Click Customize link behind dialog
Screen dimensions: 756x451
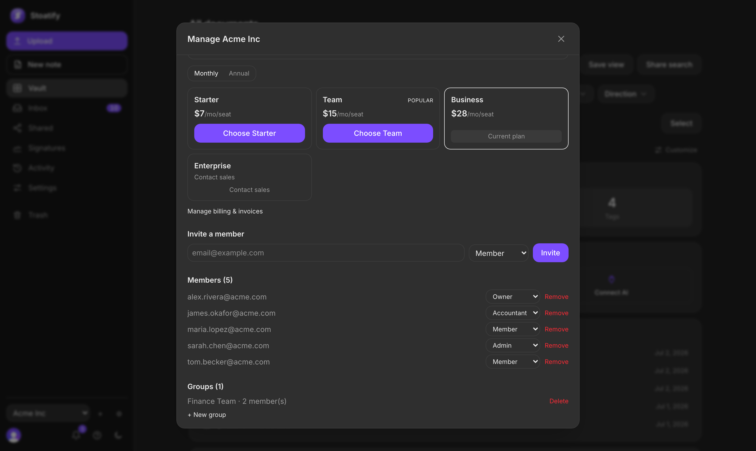[676, 150]
